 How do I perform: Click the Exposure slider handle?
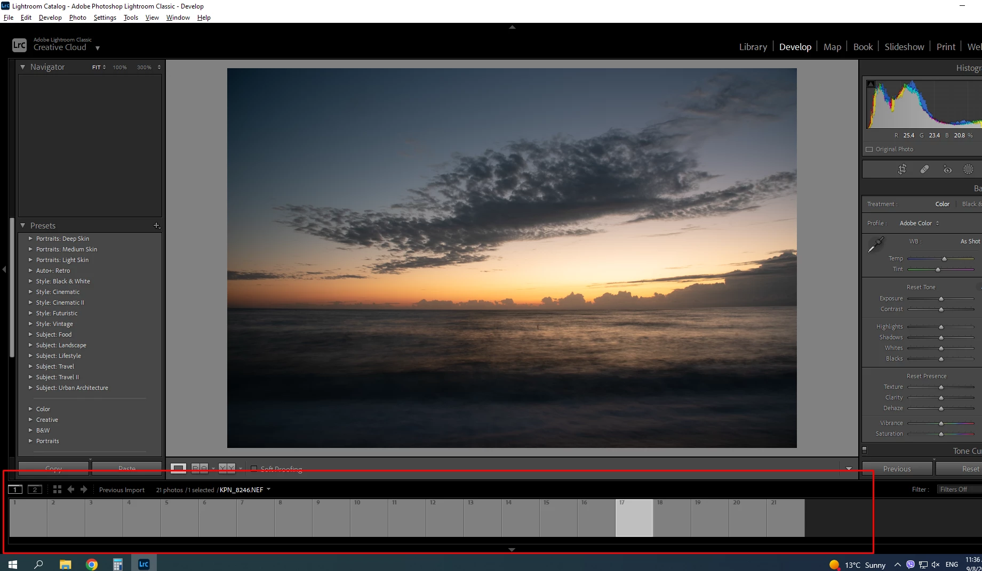[941, 299]
